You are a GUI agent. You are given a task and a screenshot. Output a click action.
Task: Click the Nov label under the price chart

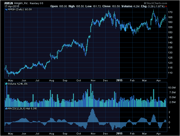pos(93,81)
